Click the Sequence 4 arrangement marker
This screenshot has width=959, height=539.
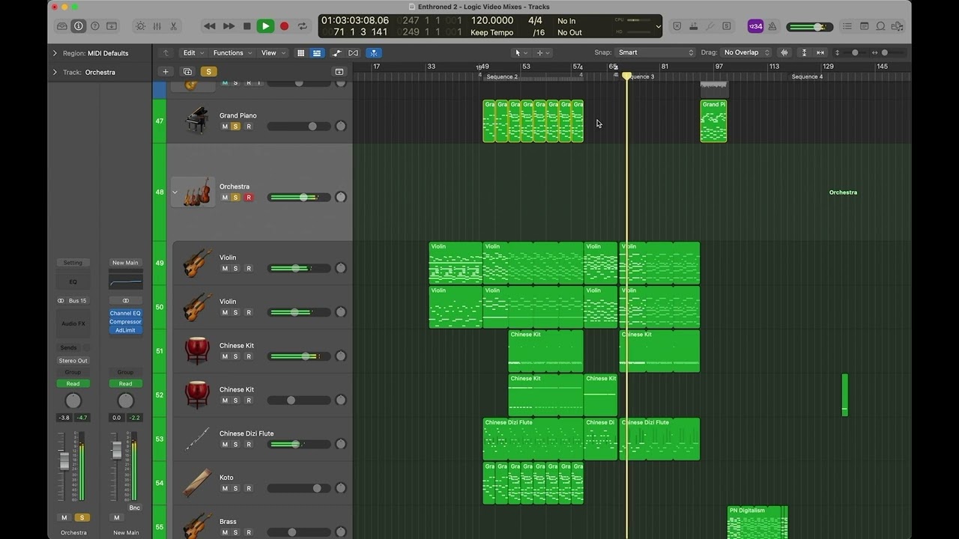(807, 76)
